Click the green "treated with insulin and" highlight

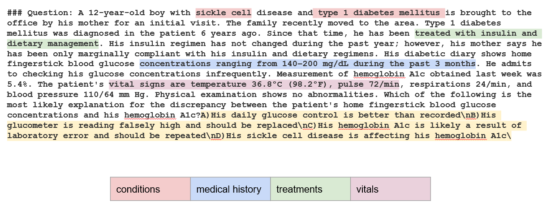pos(478,33)
